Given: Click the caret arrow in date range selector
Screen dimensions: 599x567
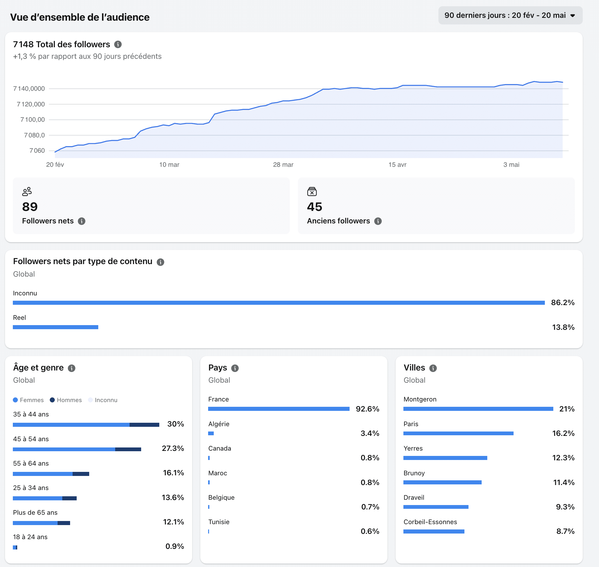Looking at the screenshot, I should 573,16.
